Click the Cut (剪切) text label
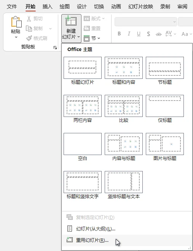The image size is (193, 251). click(x=38, y=19)
